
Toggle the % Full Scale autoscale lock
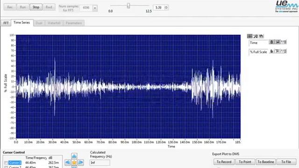(x=271, y=51)
